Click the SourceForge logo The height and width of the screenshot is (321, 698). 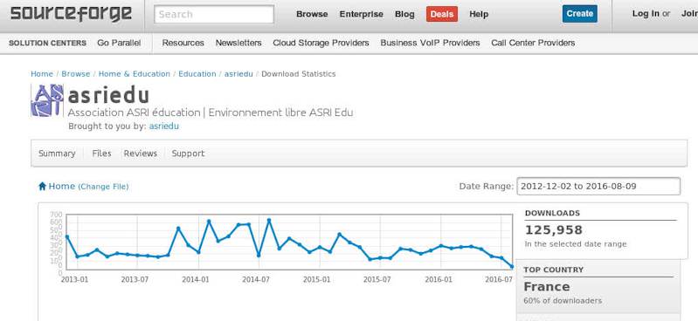click(x=72, y=13)
